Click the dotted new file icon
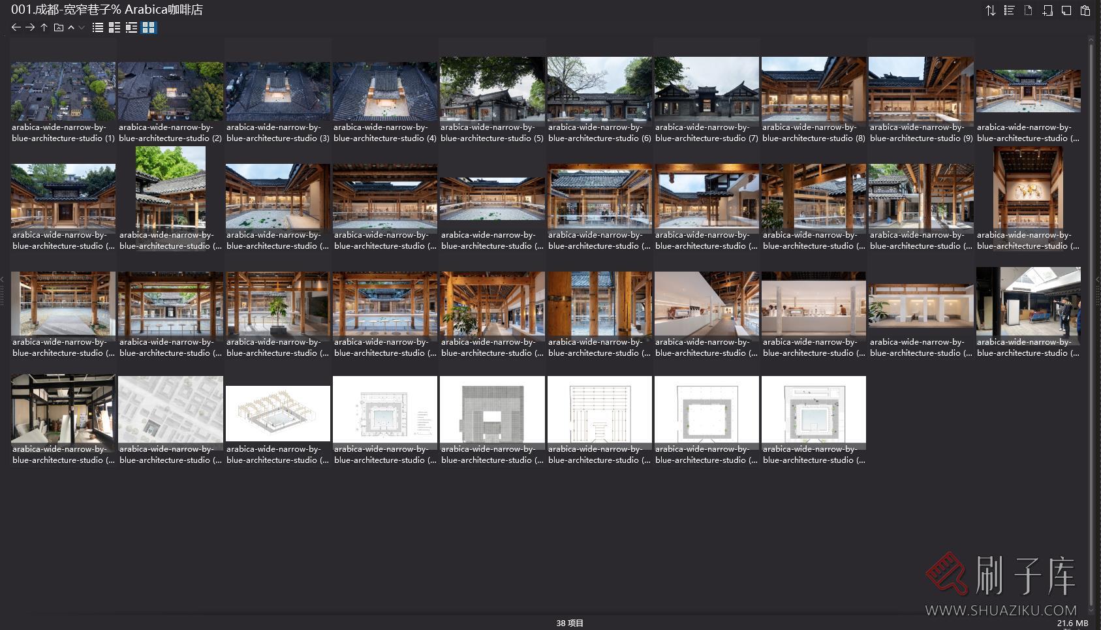The height and width of the screenshot is (630, 1101). click(1028, 10)
